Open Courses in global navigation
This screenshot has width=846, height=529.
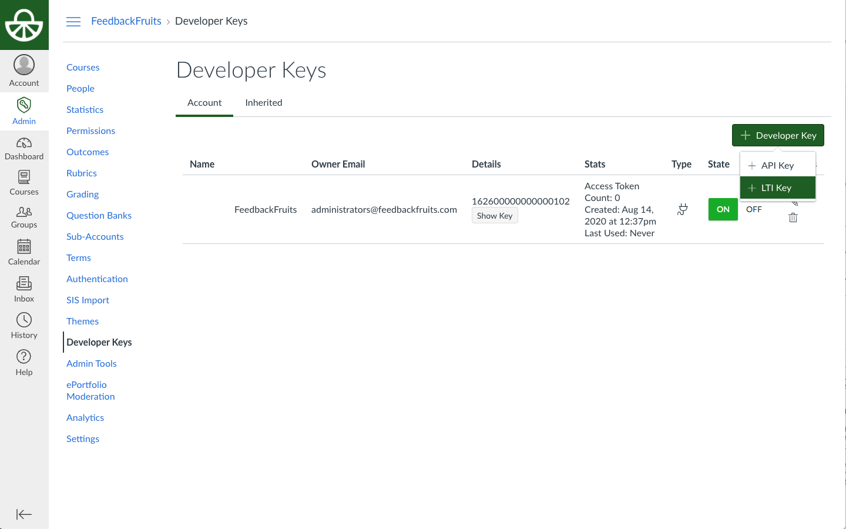pyautogui.click(x=24, y=183)
